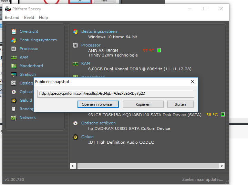Open the Beeld menu
The width and height of the screenshot is (248, 185).
pyautogui.click(x=29, y=18)
